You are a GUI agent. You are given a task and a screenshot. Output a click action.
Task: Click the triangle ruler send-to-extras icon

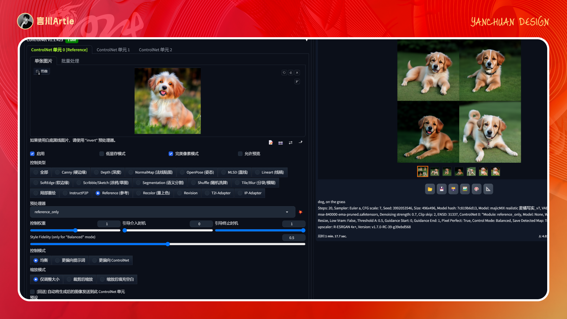pos(488,189)
